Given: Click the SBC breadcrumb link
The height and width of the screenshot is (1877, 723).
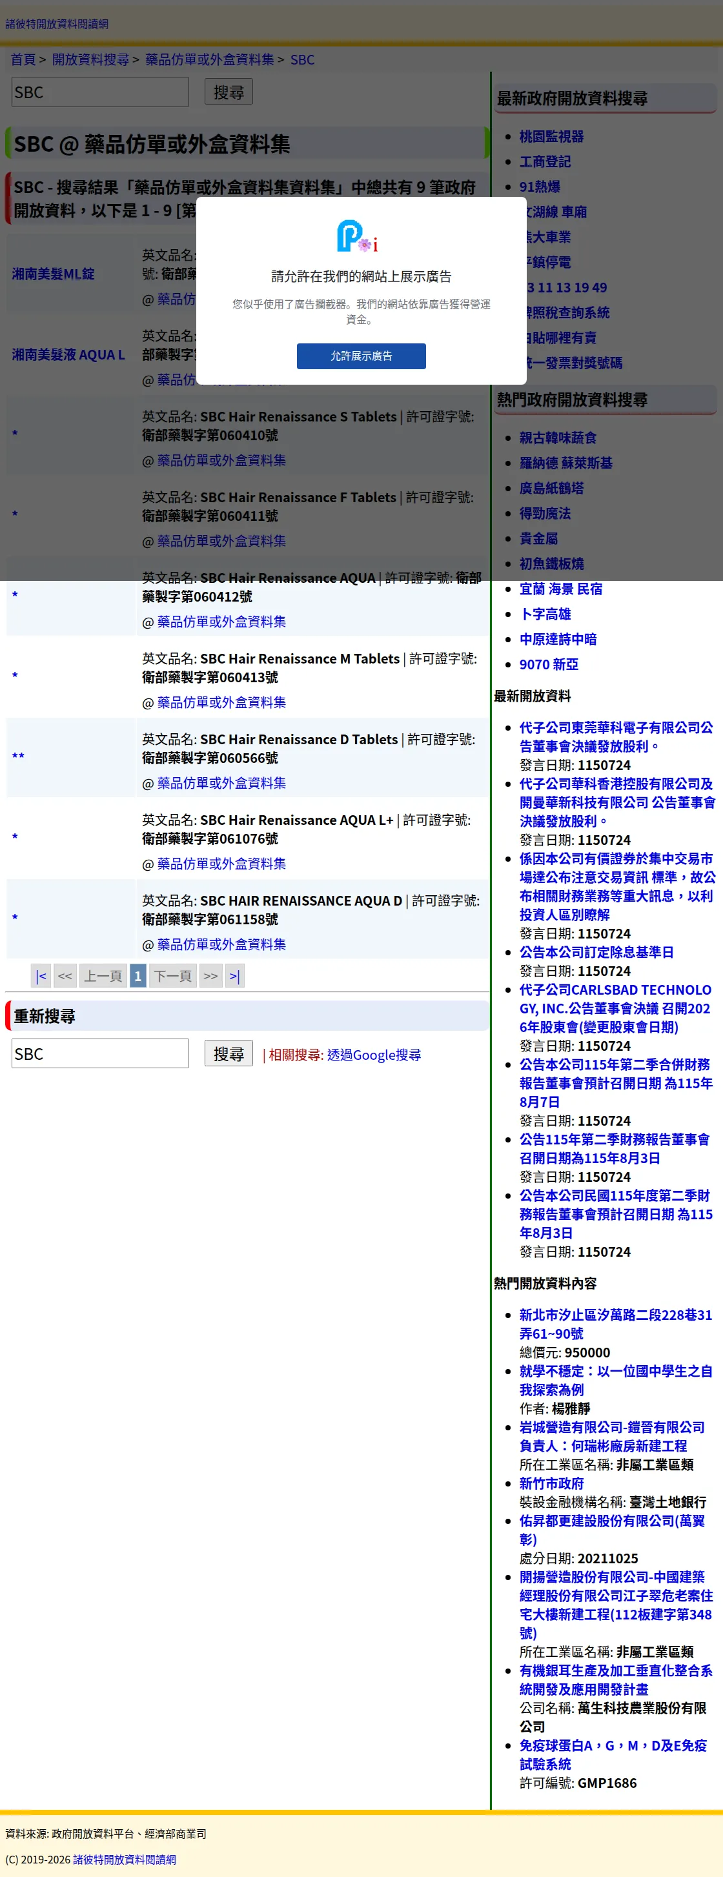Looking at the screenshot, I should coord(303,60).
